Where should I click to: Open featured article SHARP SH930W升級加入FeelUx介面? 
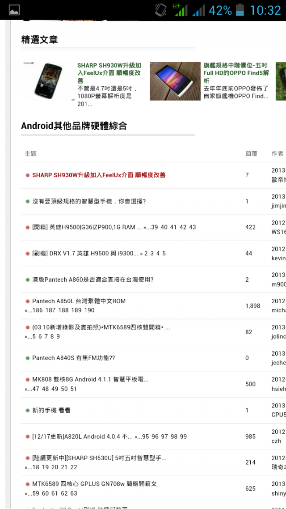pyautogui.click(x=109, y=73)
